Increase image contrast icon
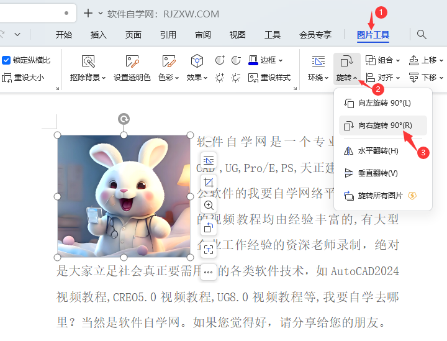447x341 pixels. (x=220, y=60)
